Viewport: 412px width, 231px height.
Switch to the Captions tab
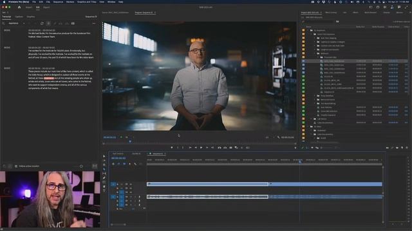(x=19, y=17)
